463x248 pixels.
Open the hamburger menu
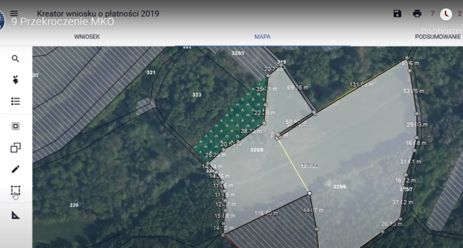click(14, 14)
